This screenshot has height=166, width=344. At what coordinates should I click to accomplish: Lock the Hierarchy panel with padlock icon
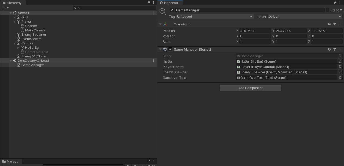[x=149, y=2]
